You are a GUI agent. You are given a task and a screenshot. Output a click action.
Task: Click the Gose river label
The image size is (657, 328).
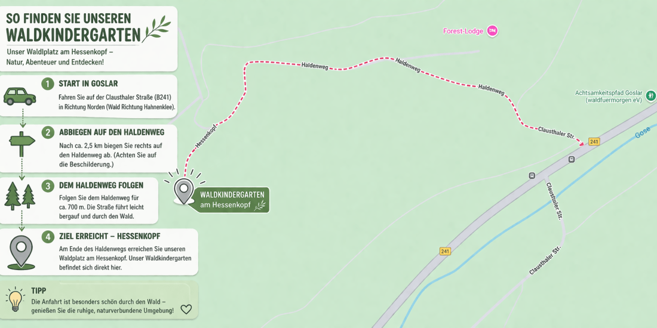click(642, 132)
